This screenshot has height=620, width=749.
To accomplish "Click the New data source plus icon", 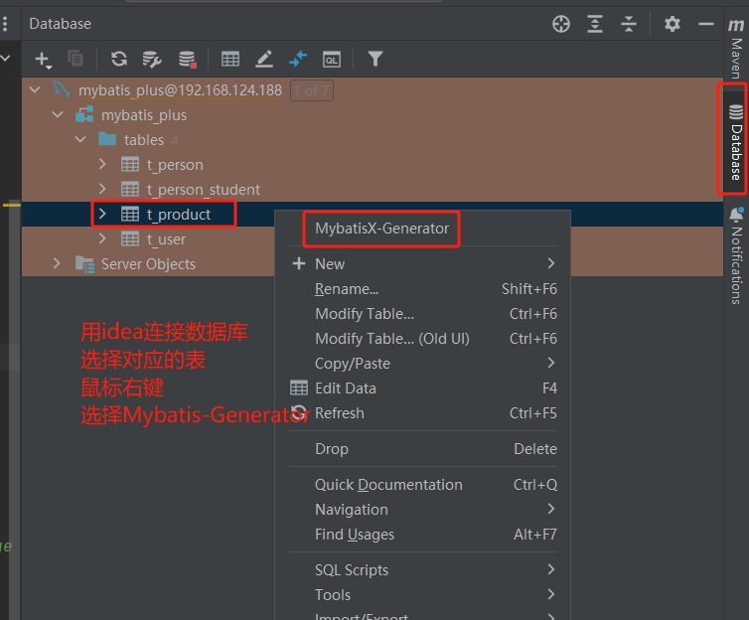I will coord(43,60).
